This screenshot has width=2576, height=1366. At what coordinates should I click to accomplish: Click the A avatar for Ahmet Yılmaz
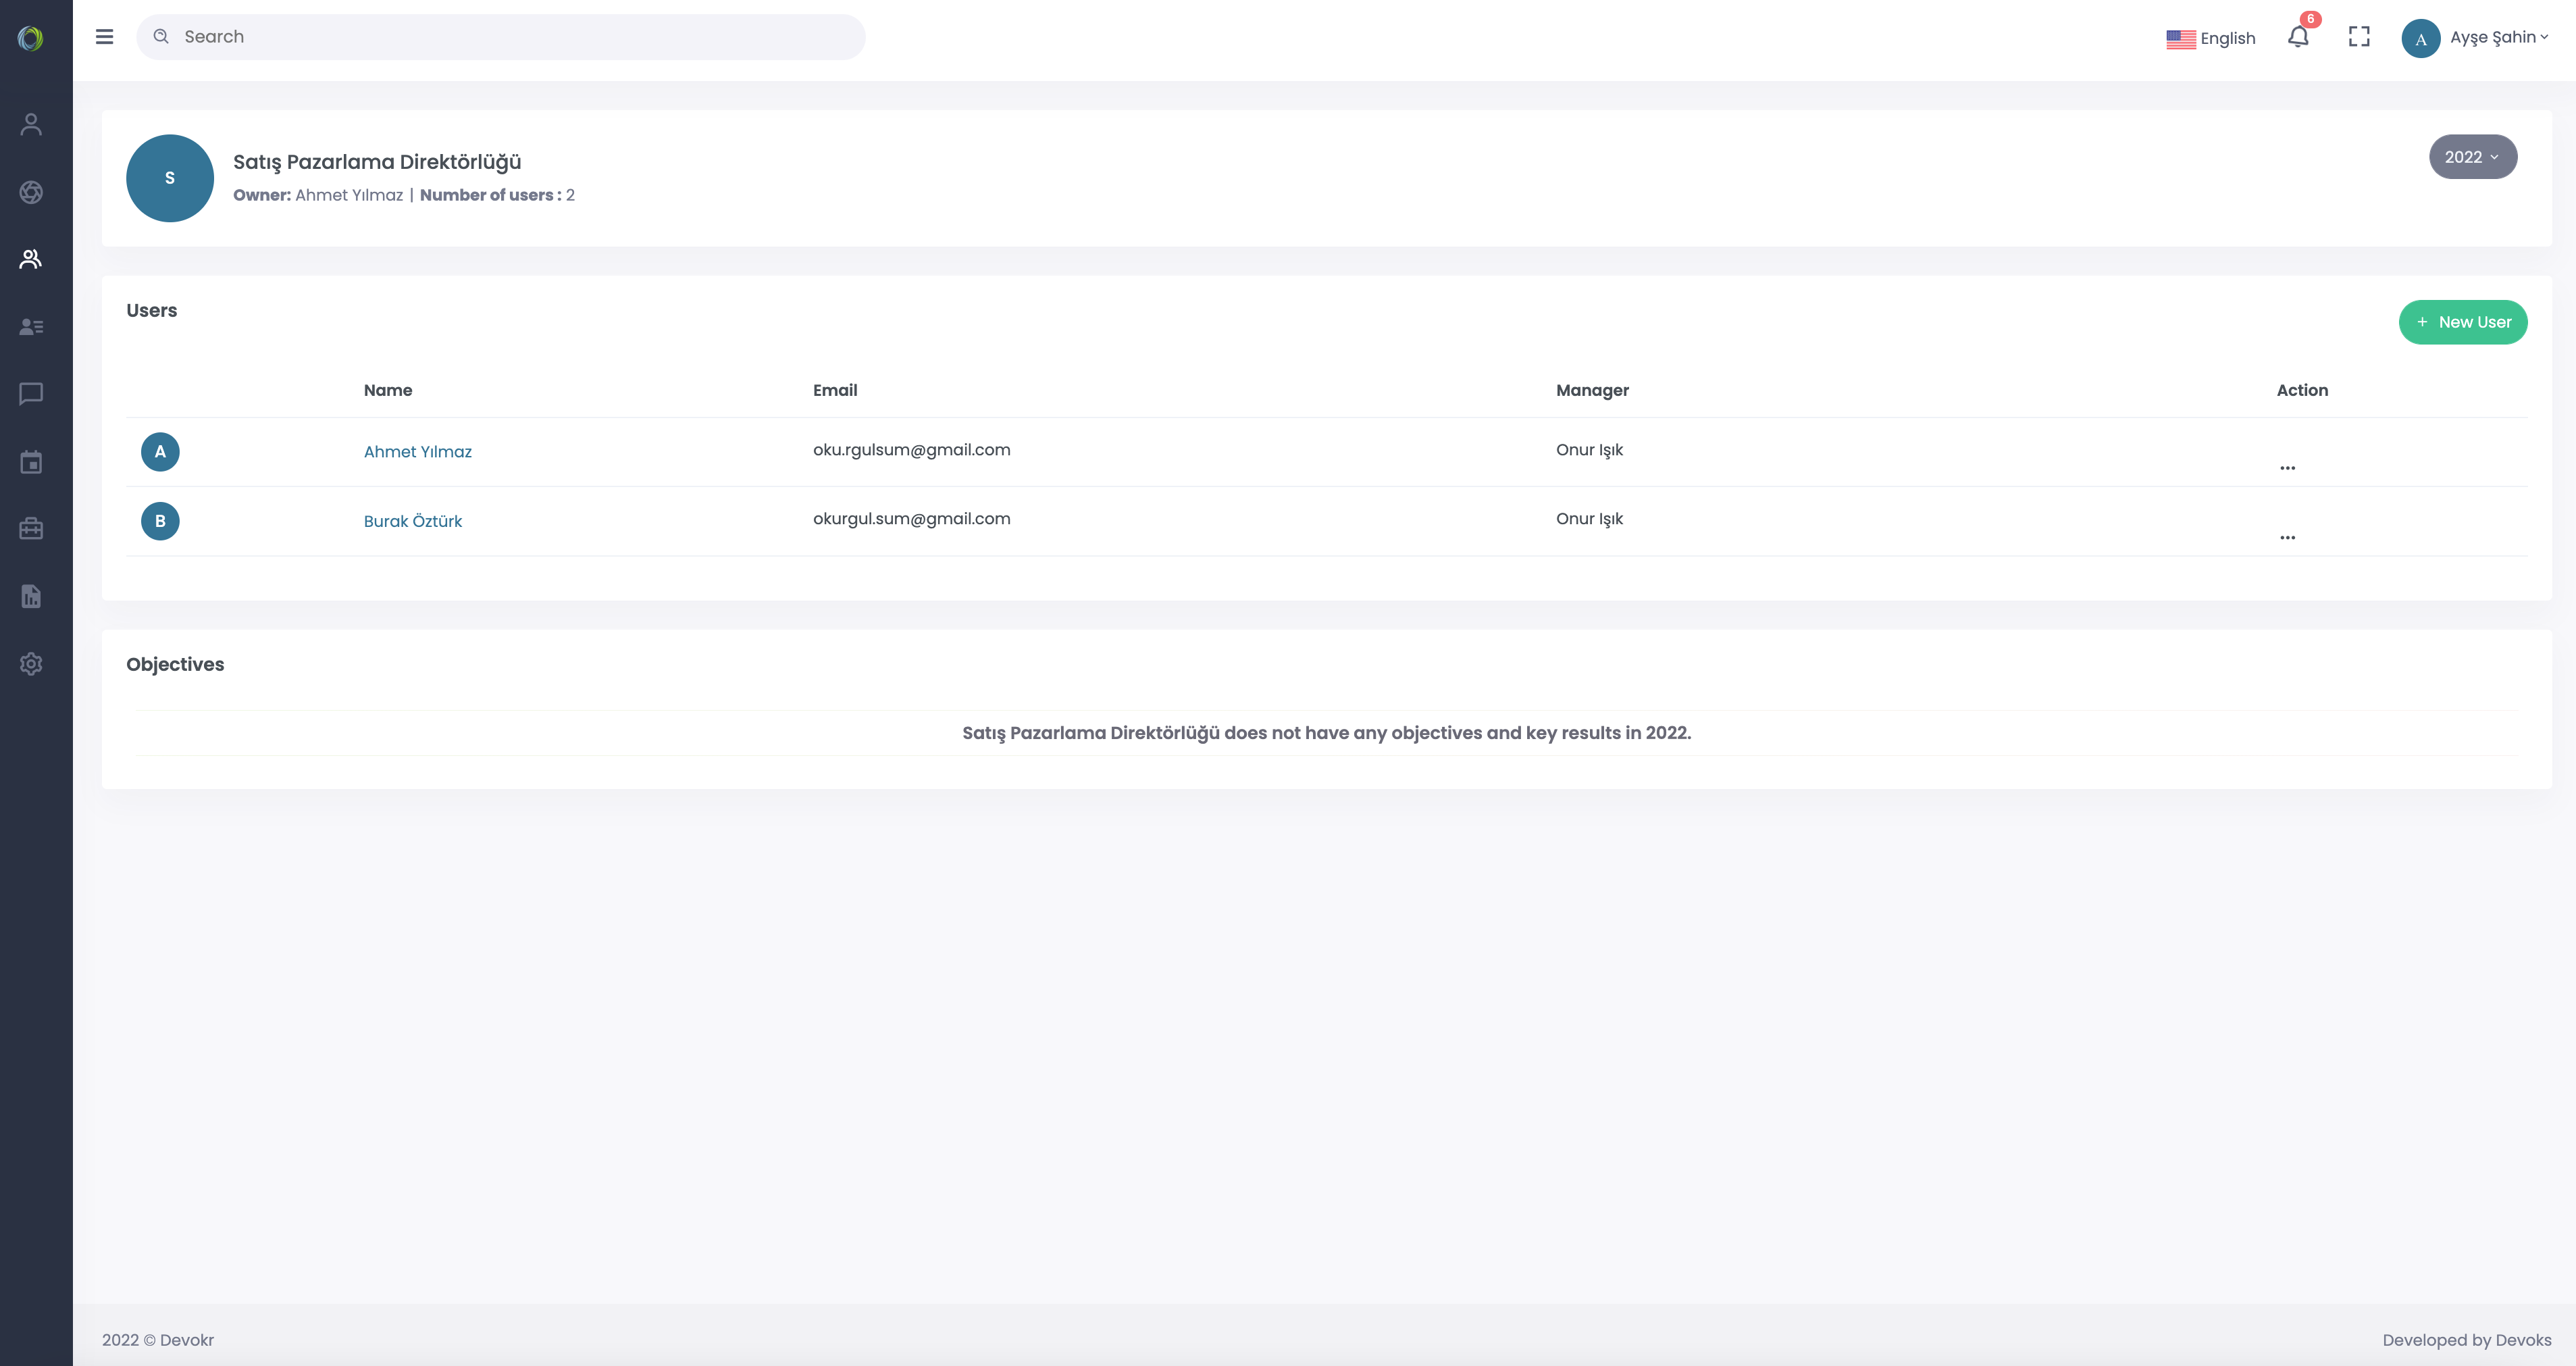[x=160, y=452]
